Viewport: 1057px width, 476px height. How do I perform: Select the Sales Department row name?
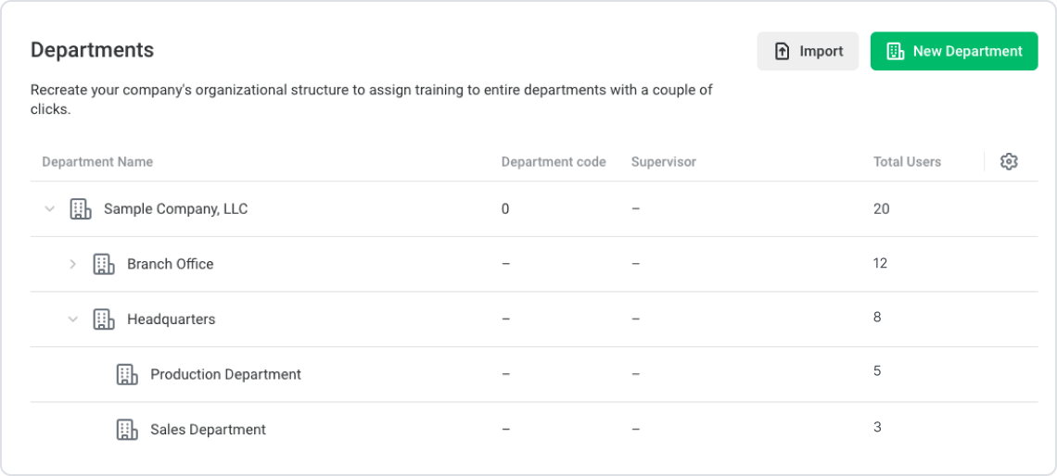(x=209, y=430)
